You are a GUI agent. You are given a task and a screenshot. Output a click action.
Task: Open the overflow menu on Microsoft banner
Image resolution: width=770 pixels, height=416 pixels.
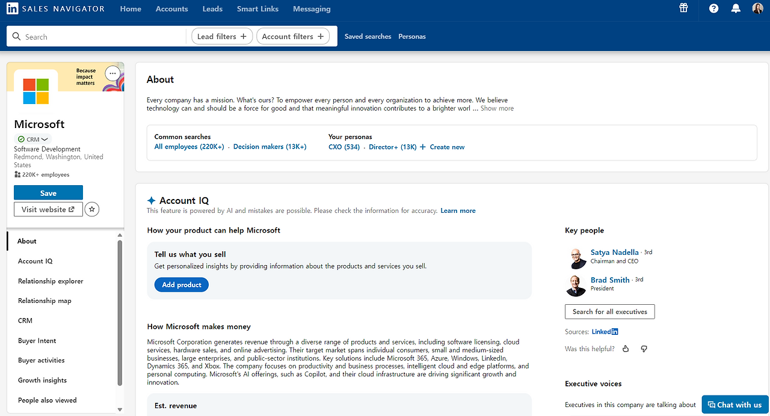click(112, 73)
